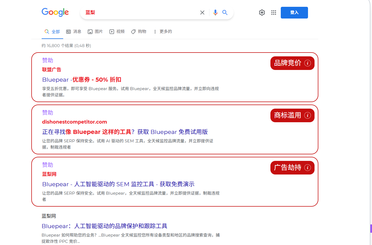Click inside the search field containing 蓝梨

click(x=142, y=13)
